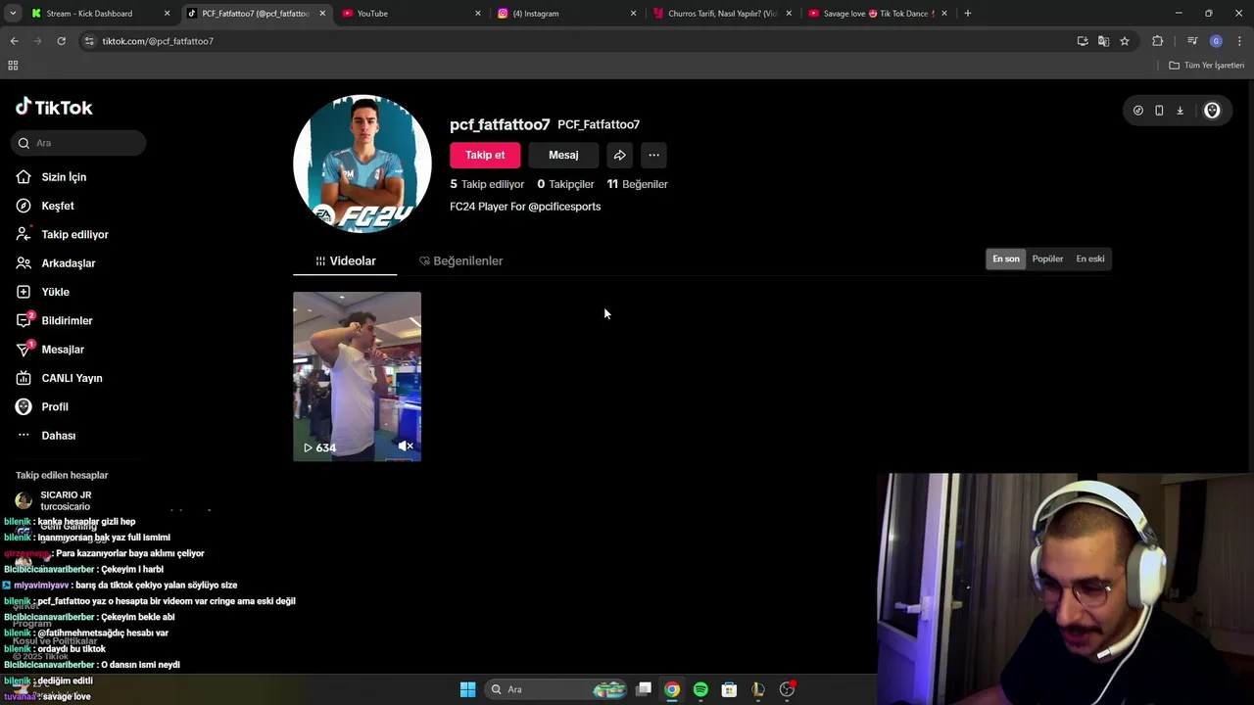The image size is (1254, 705).
Task: Click the address bar URL
Action: tap(158, 41)
